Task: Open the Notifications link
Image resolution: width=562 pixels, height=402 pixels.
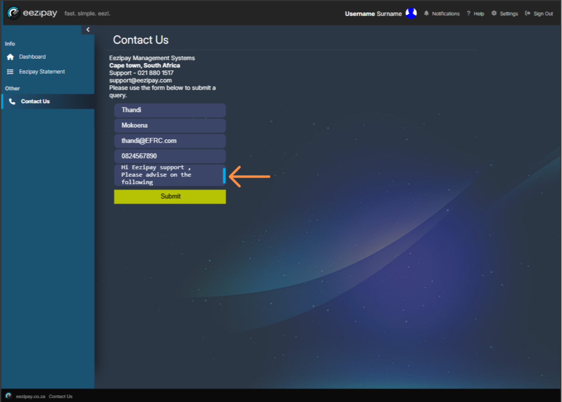Action: (446, 14)
